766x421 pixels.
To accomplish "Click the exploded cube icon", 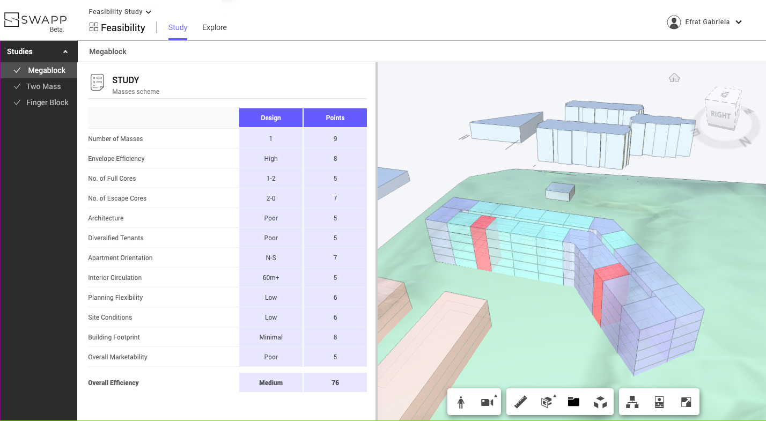I will pos(600,402).
